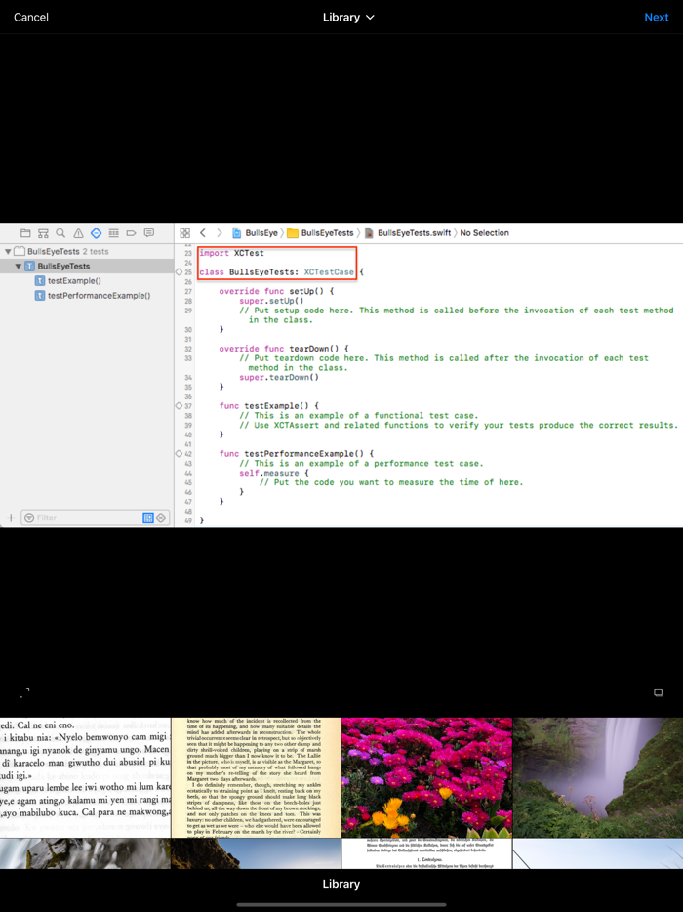Click 'func testExample() {' on line 37
Viewport: 683px width, 912px height.
(x=269, y=406)
